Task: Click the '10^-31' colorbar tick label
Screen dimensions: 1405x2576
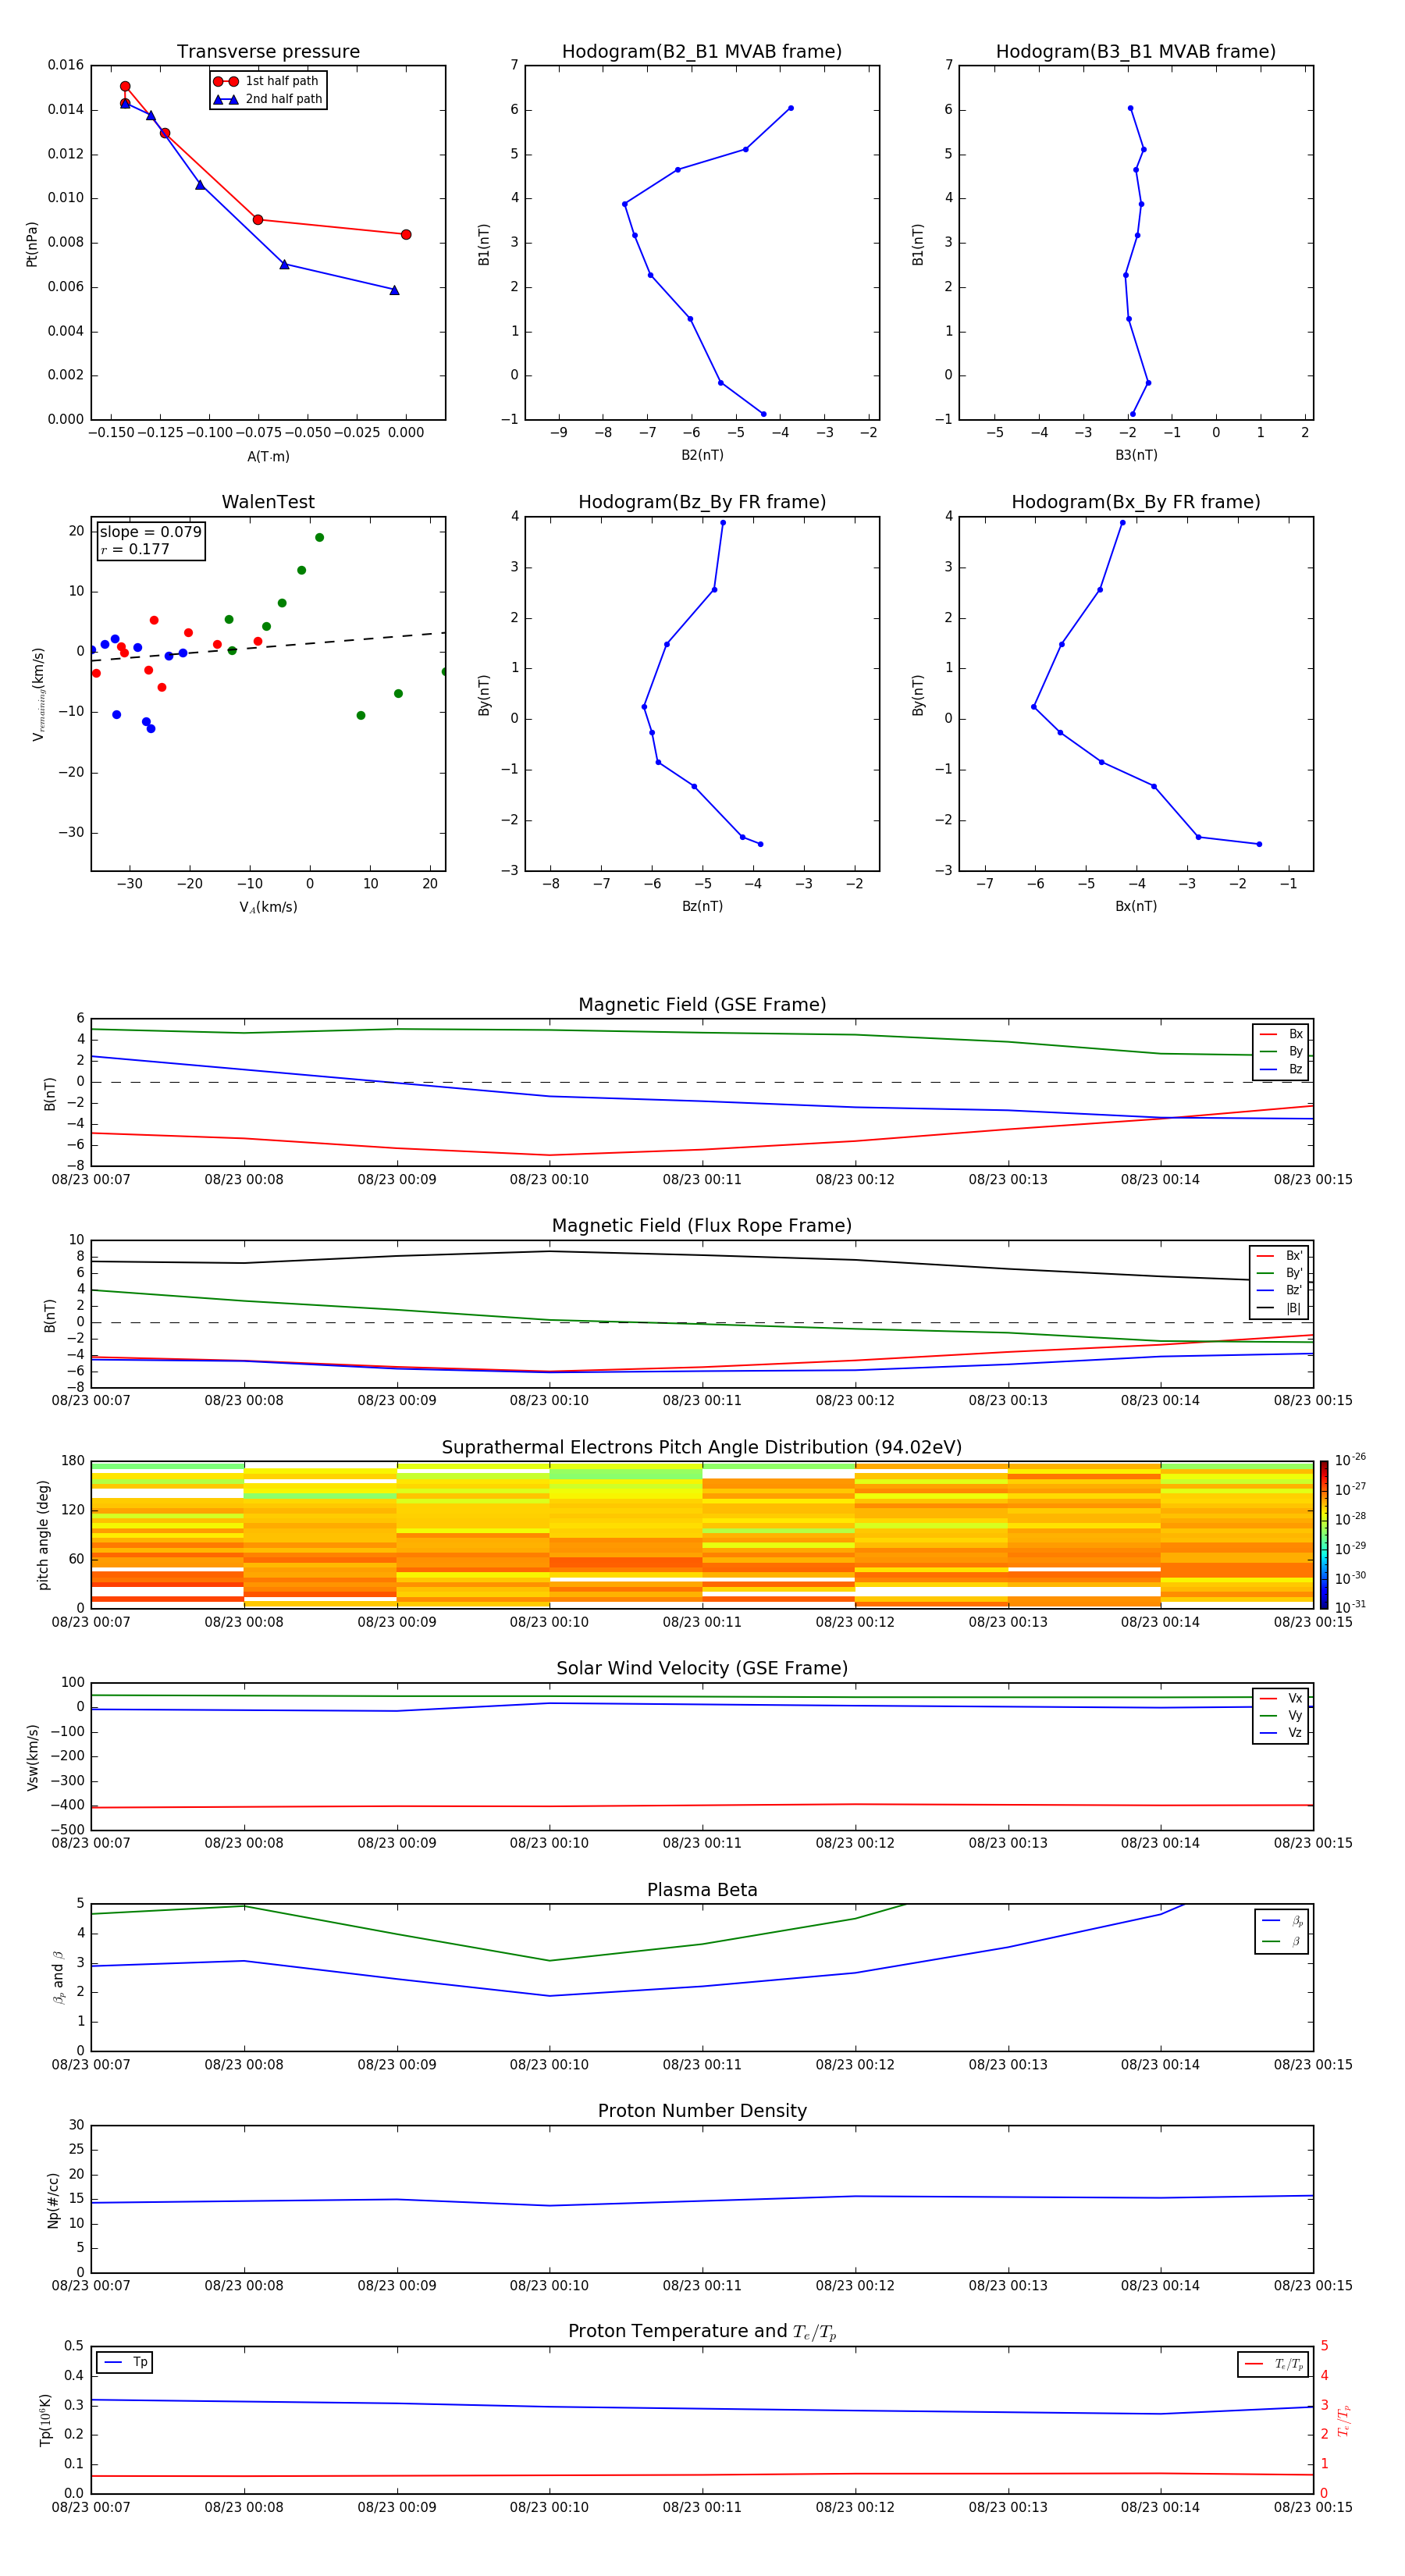Action: pos(1350,1607)
